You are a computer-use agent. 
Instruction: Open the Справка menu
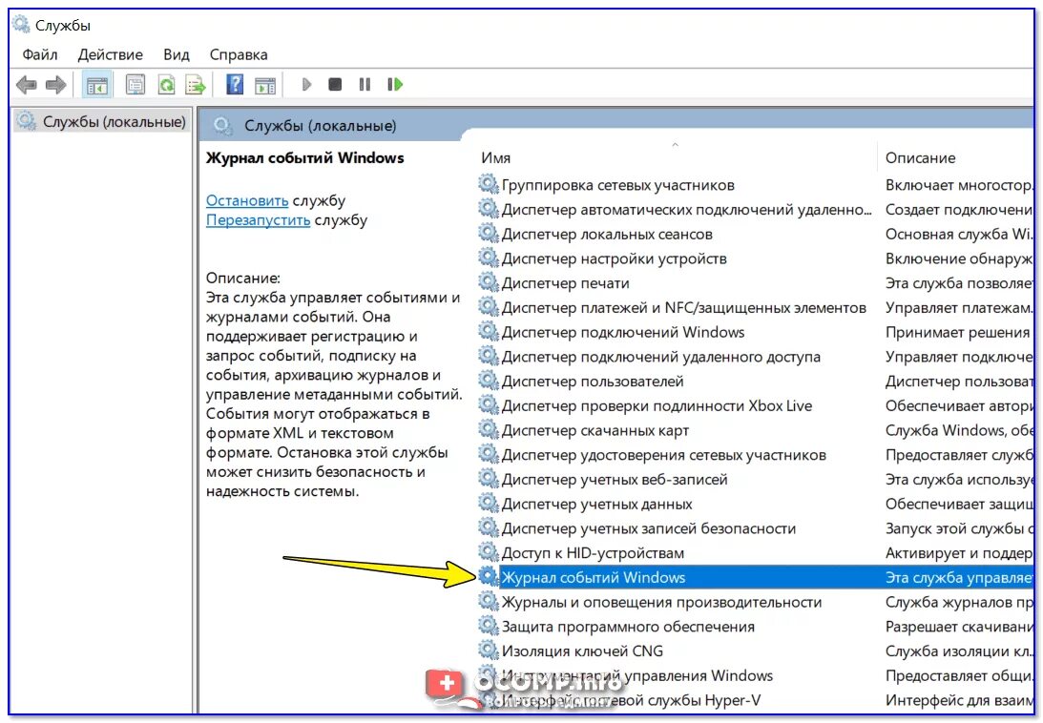coord(239,54)
